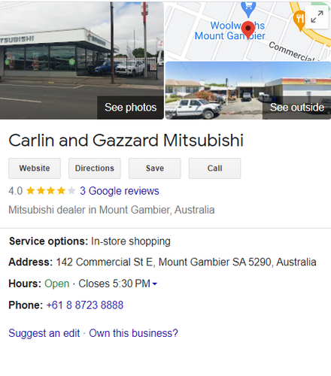Viewport: 331px width, 376px height.
Task: Open the See outside street view
Action: [x=296, y=108]
